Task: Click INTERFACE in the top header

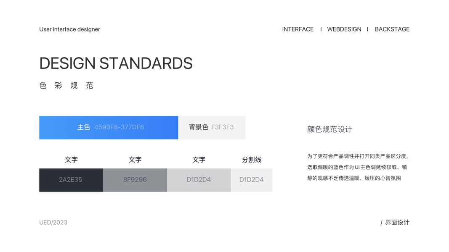Action: point(298,29)
